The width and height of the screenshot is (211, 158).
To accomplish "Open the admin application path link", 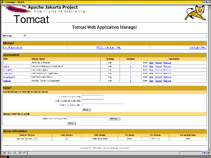I will coord(6,66).
